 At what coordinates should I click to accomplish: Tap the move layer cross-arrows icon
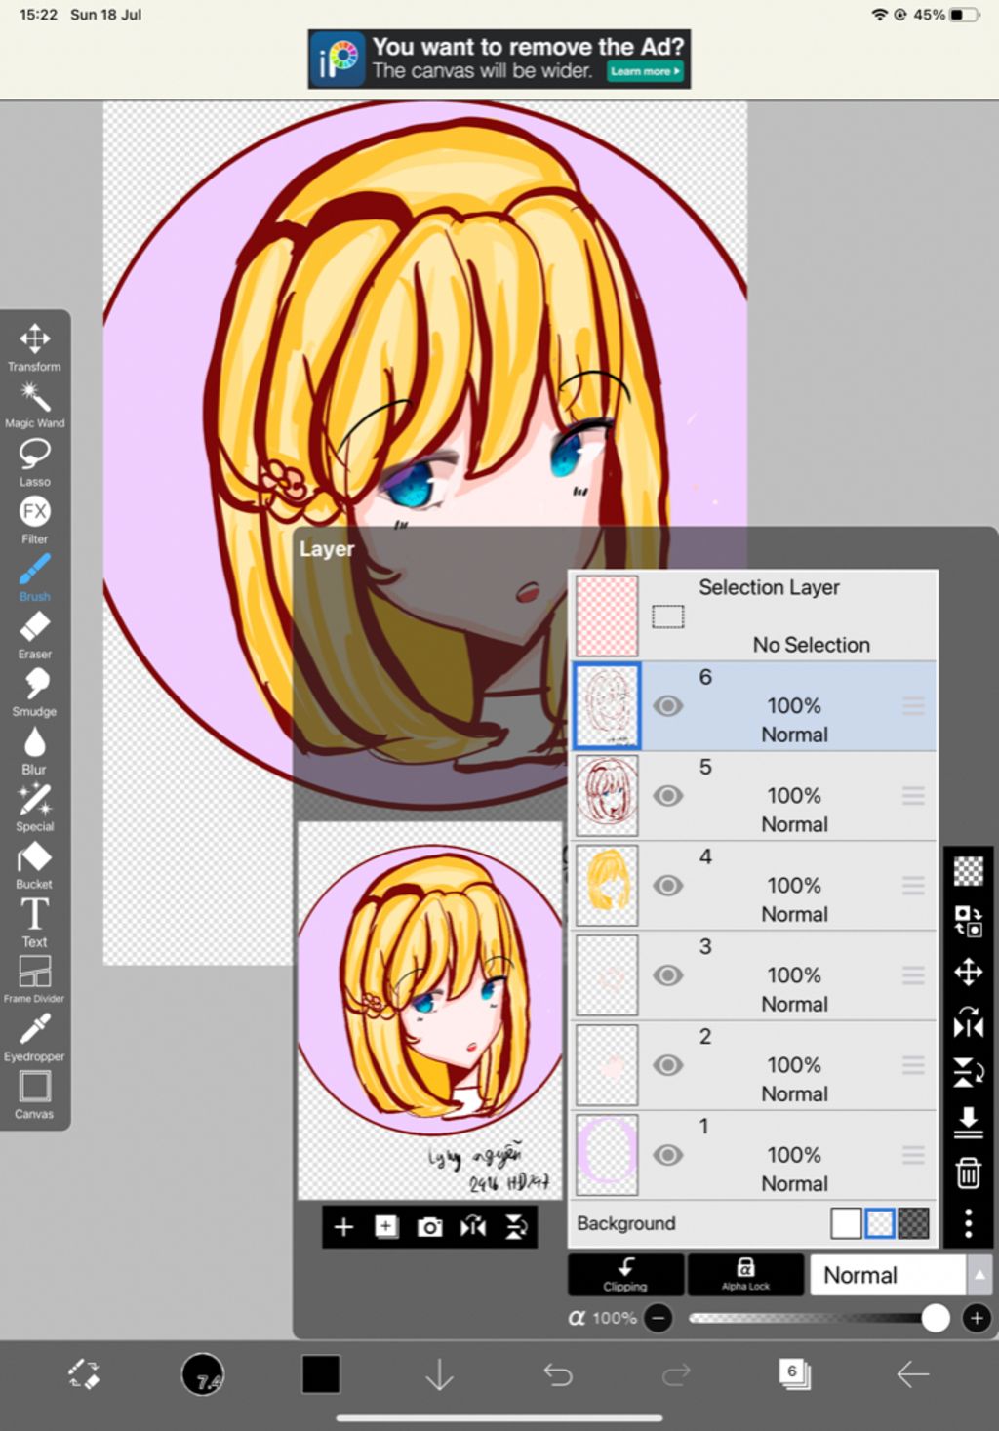click(968, 972)
